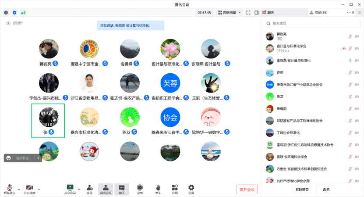The height and width of the screenshot is (197, 364).
Task: Click the 说点什么 quick chat input
Action: (24, 158)
